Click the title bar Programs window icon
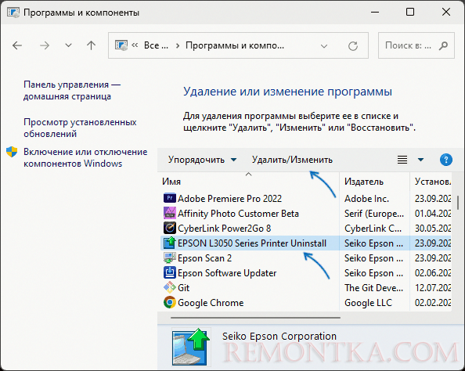 click(x=13, y=13)
